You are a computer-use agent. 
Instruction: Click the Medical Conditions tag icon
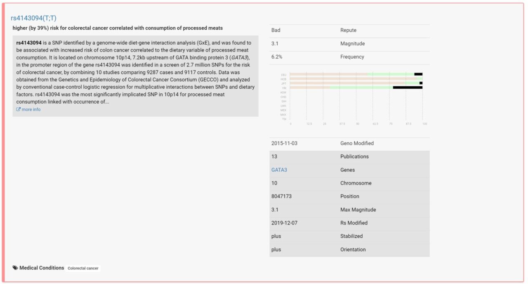click(x=15, y=267)
